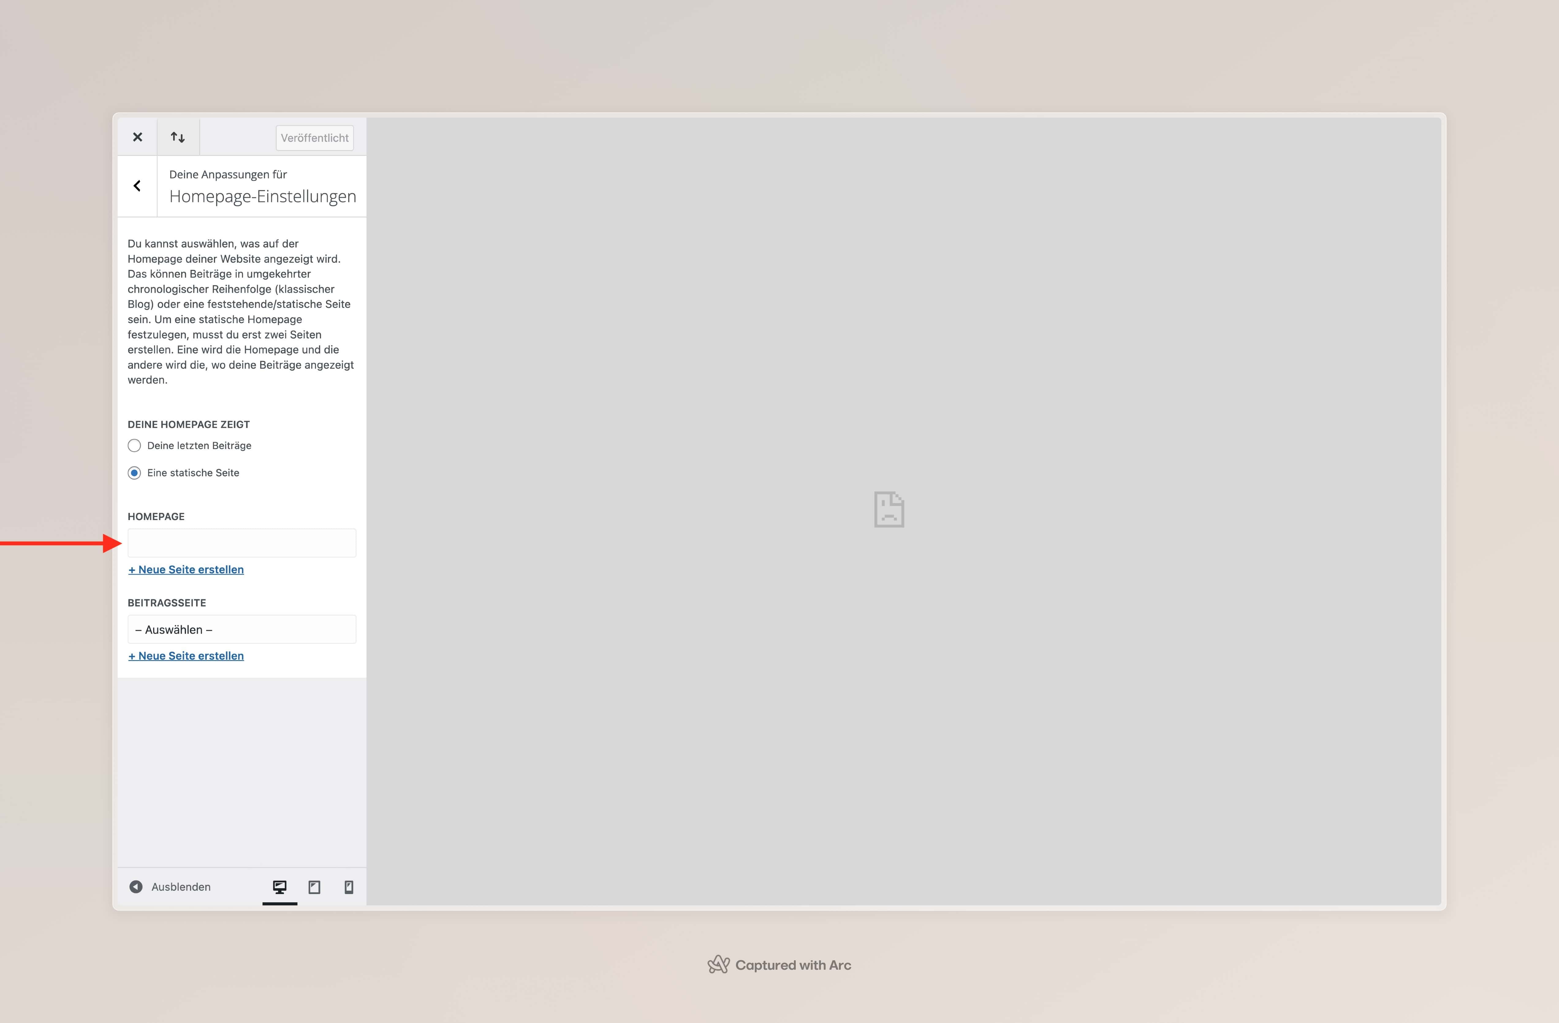1559x1023 pixels.
Task: Open the empty Homepage dropdown
Action: [x=242, y=543]
